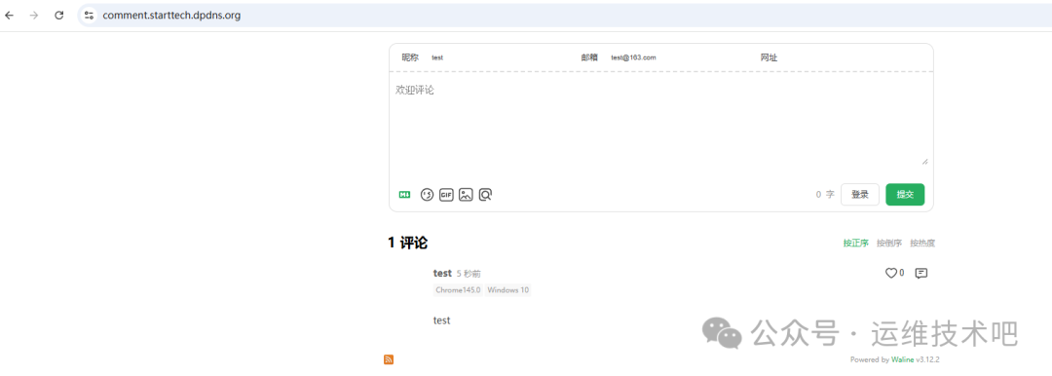The width and height of the screenshot is (1052, 376).
Task: Toggle the comment preview icon
Action: (x=486, y=195)
